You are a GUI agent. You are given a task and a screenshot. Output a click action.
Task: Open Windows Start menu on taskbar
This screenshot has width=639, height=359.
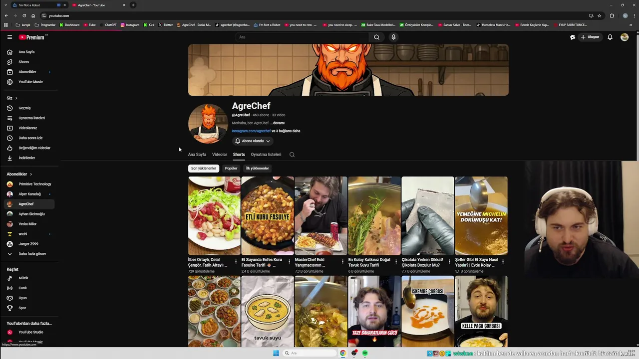click(x=276, y=353)
